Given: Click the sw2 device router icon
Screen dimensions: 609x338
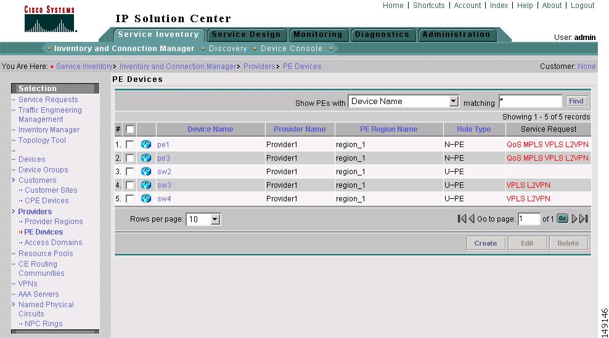Looking at the screenshot, I should point(146,172).
